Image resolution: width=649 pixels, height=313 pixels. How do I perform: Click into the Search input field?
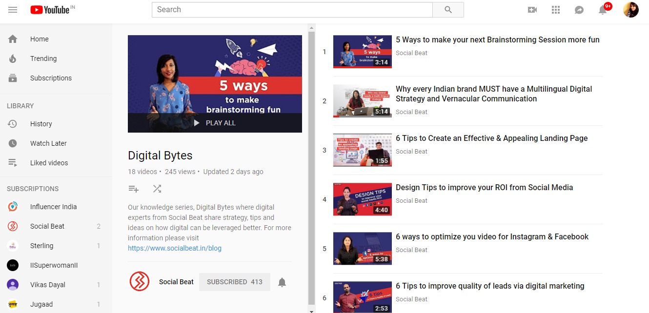(x=292, y=10)
